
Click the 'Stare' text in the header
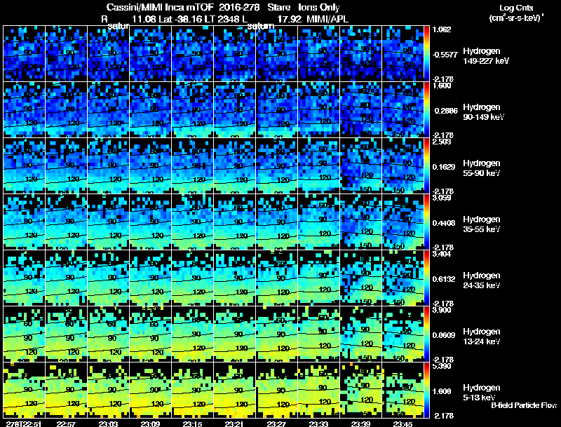[x=279, y=7]
